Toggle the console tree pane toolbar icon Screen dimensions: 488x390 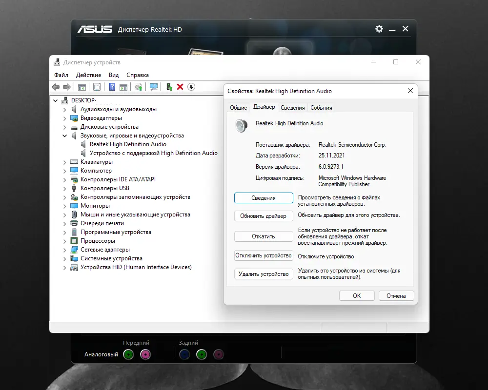coord(82,87)
